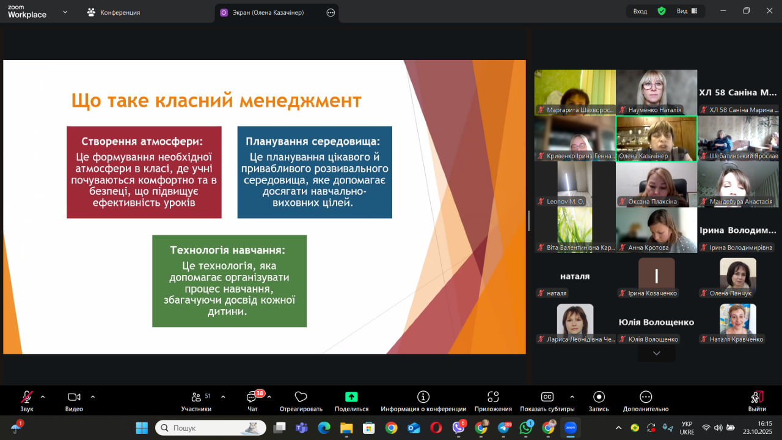
Task: Open Zoom Workplace dropdown chevron
Action: coord(65,12)
